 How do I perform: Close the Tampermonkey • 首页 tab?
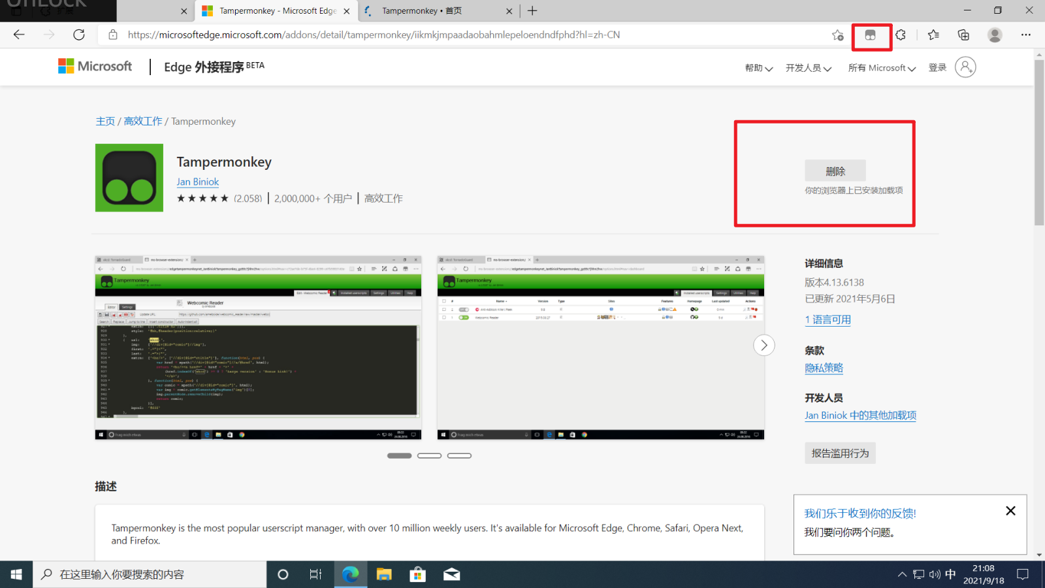509,11
